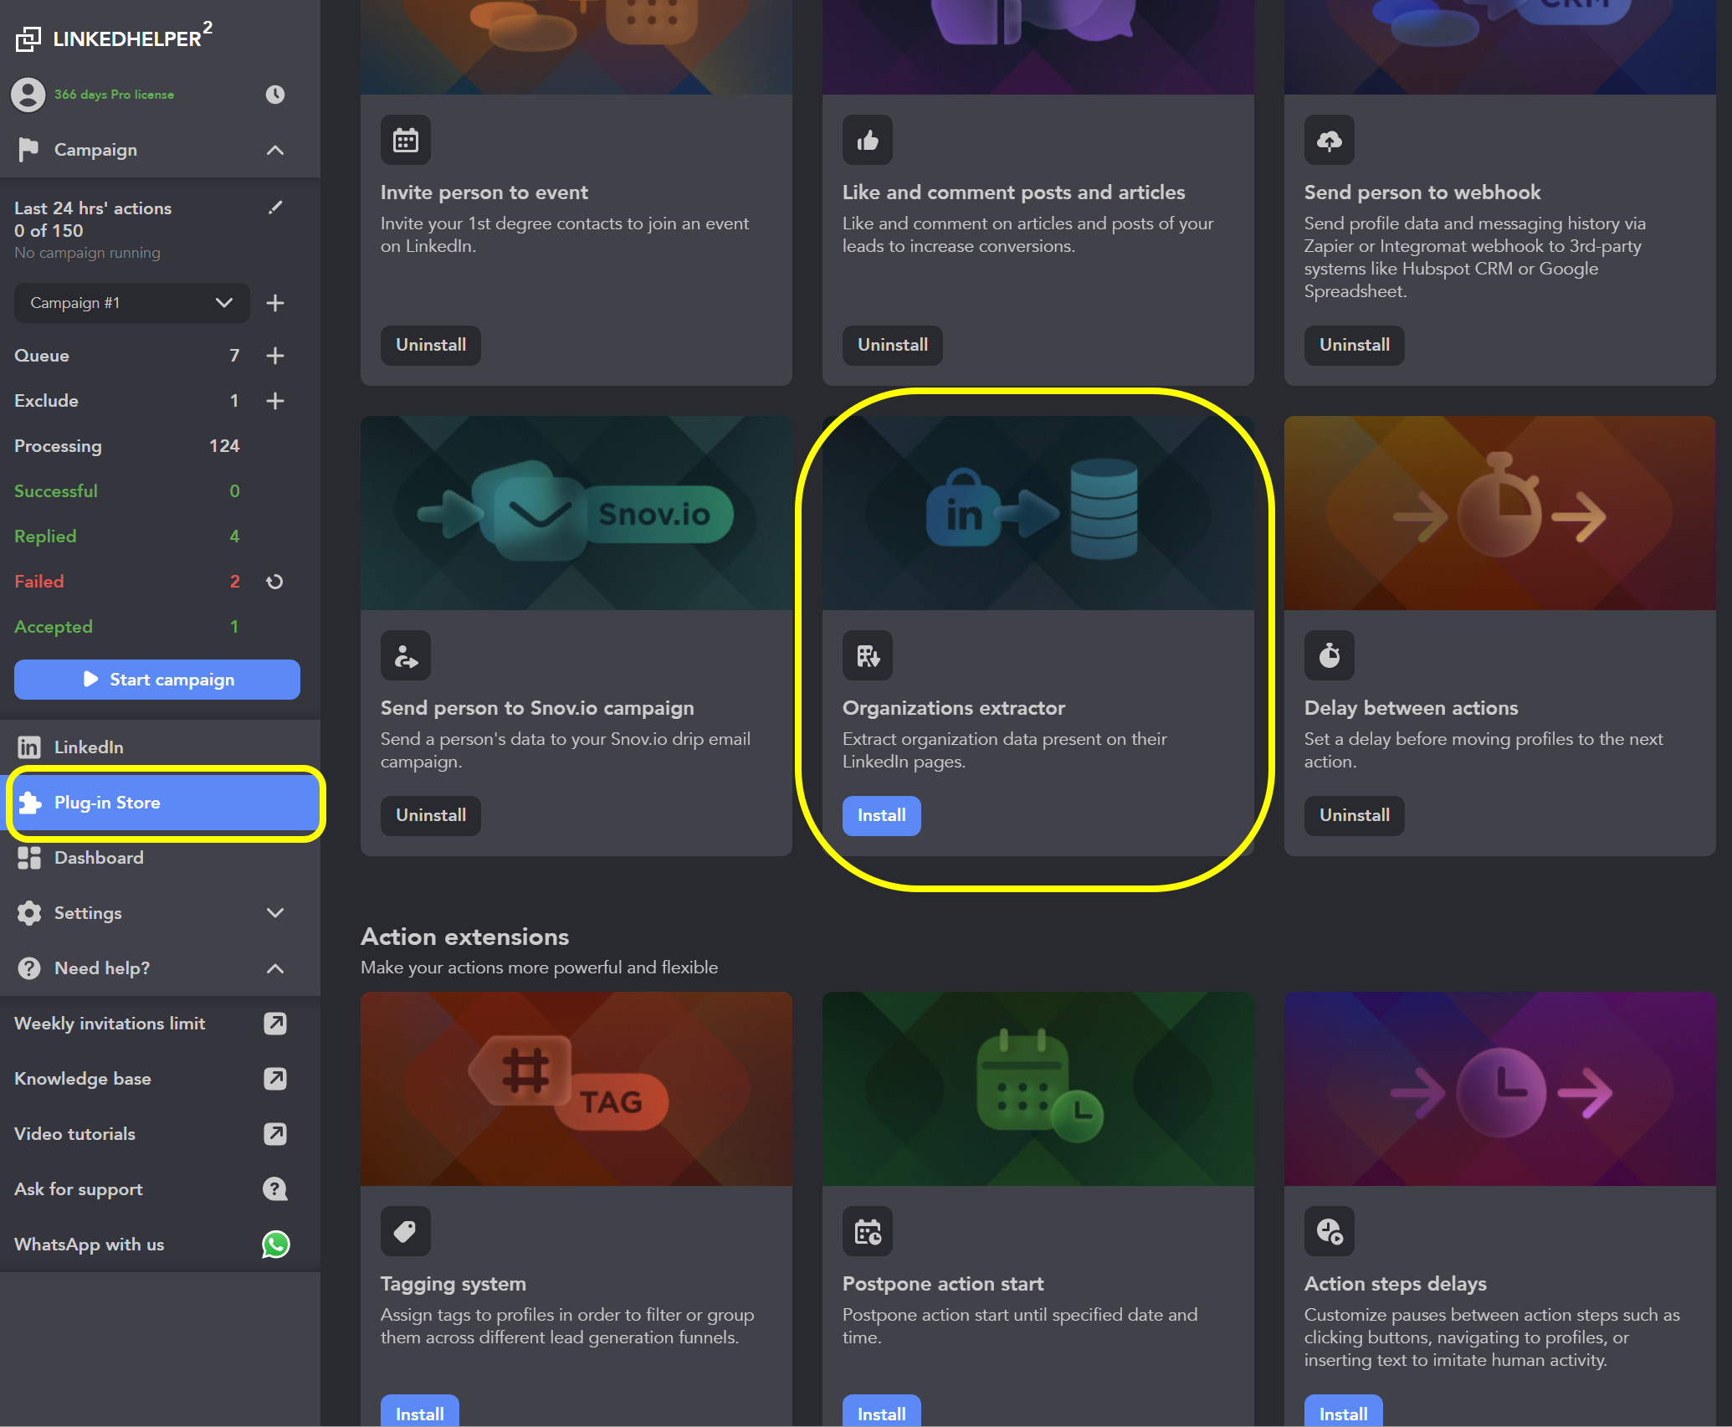Open the Snov.io plugin banner image
The height and width of the screenshot is (1427, 1732).
click(x=576, y=513)
